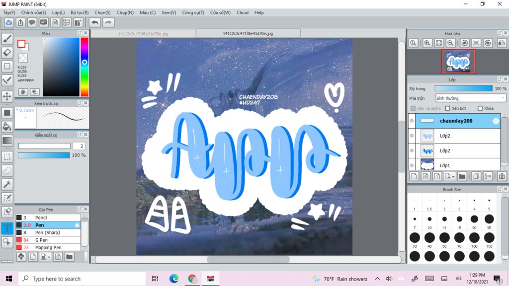Select the G Pen brush
The width and height of the screenshot is (509, 286).
tap(48, 240)
